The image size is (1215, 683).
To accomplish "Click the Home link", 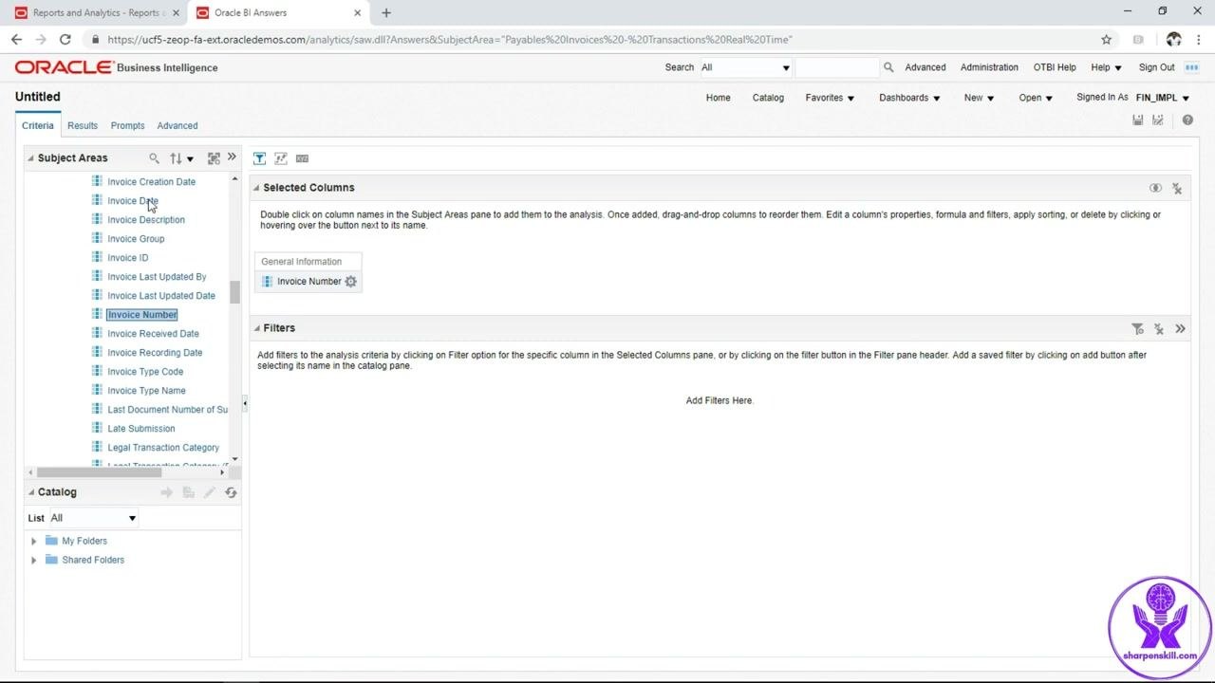I will click(x=719, y=98).
